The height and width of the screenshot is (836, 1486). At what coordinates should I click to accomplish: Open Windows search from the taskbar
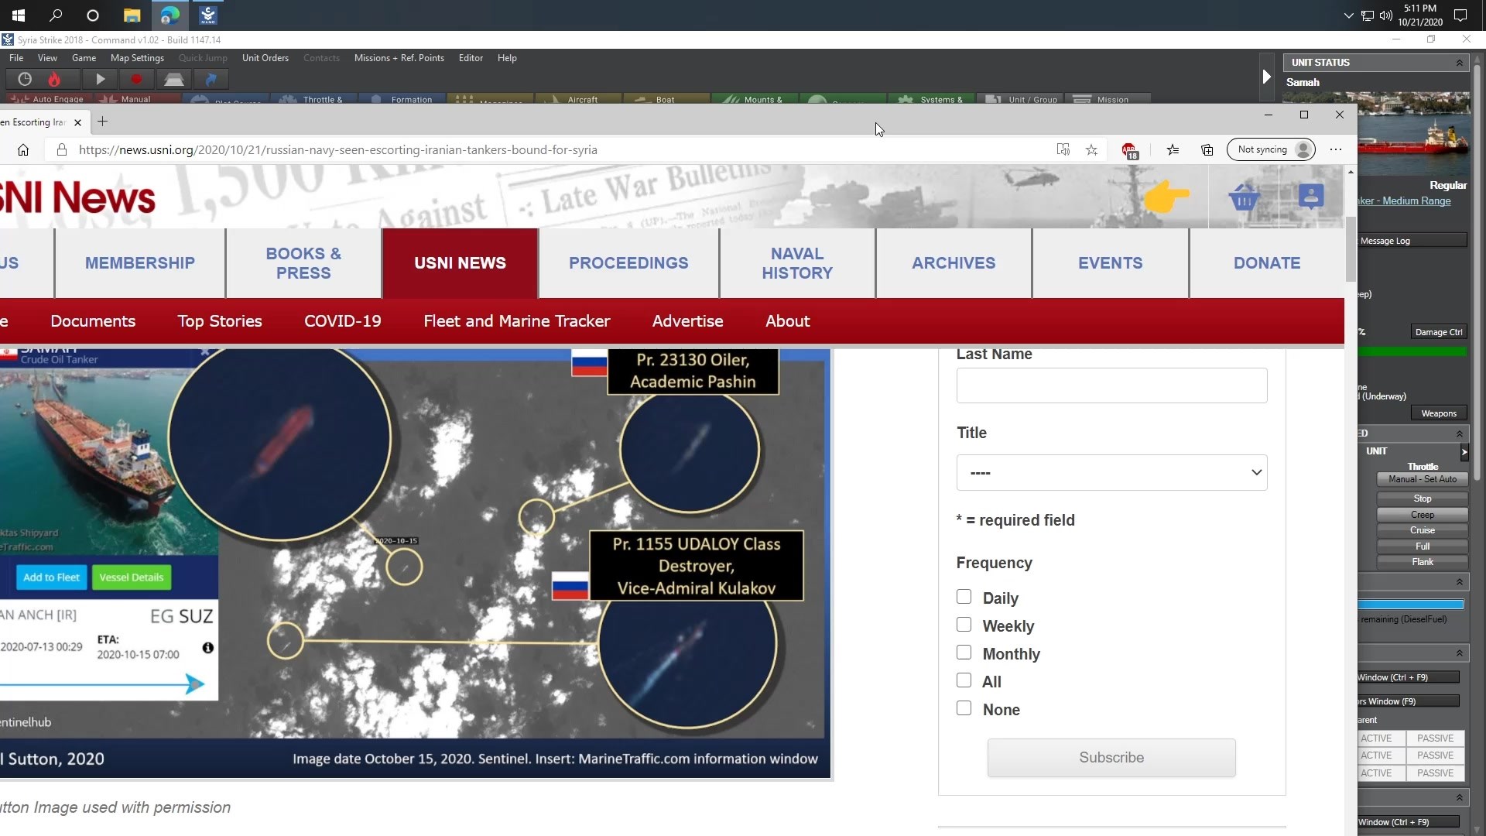point(56,15)
